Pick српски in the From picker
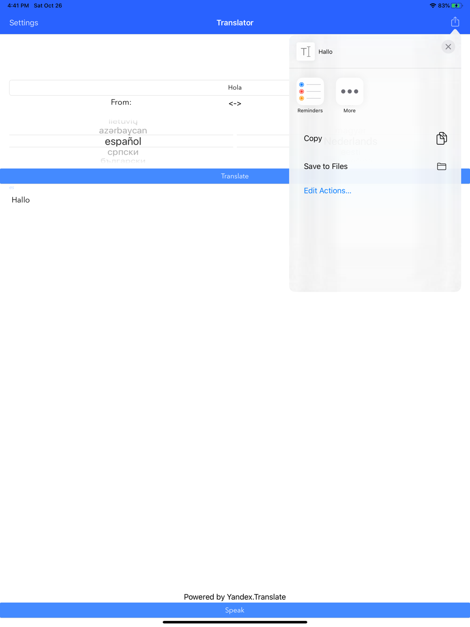 [x=123, y=152]
